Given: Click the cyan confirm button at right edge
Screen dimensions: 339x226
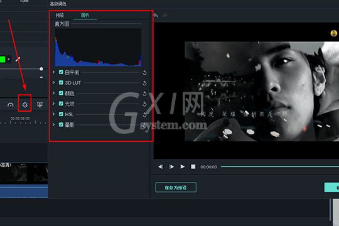Looking at the screenshot, I should coord(331,188).
